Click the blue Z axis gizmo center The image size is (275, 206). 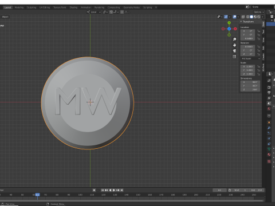coord(229,29)
